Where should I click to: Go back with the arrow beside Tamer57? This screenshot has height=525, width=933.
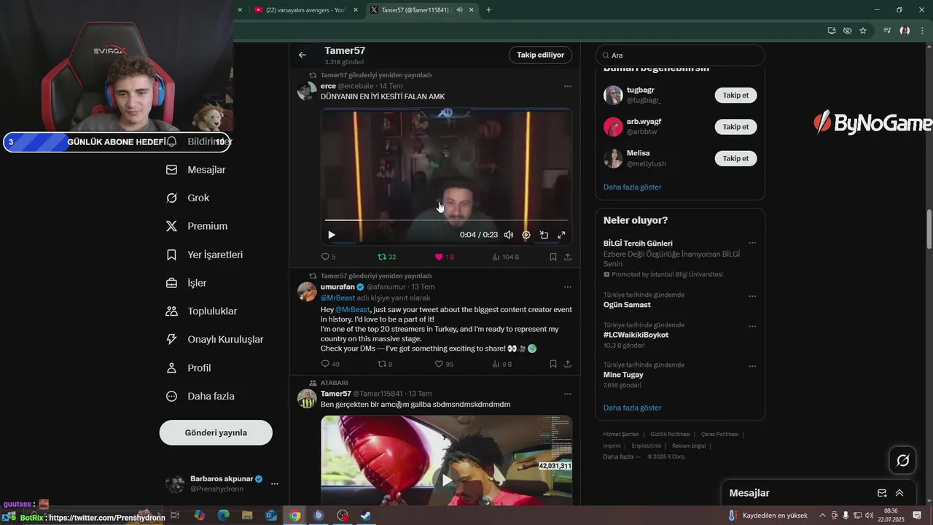point(302,55)
